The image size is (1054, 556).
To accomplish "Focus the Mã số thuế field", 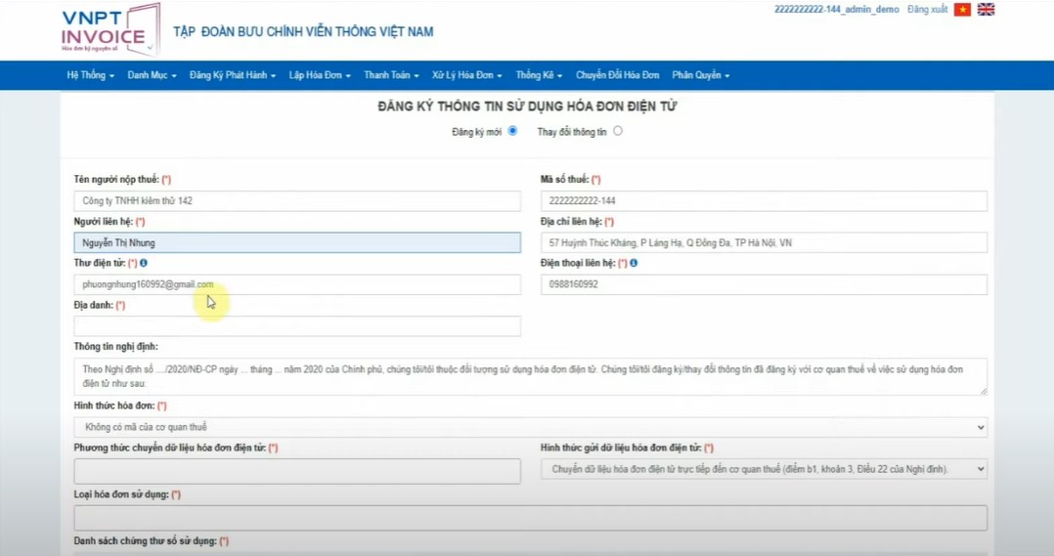I will pos(763,201).
